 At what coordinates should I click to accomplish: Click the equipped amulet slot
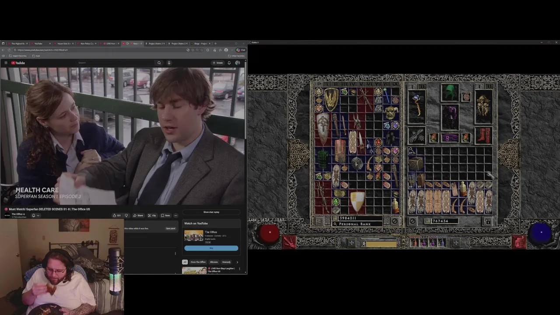(466, 97)
